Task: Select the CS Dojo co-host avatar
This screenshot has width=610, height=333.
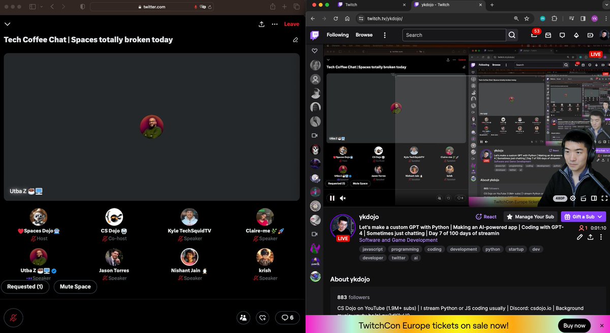Action: (114, 217)
